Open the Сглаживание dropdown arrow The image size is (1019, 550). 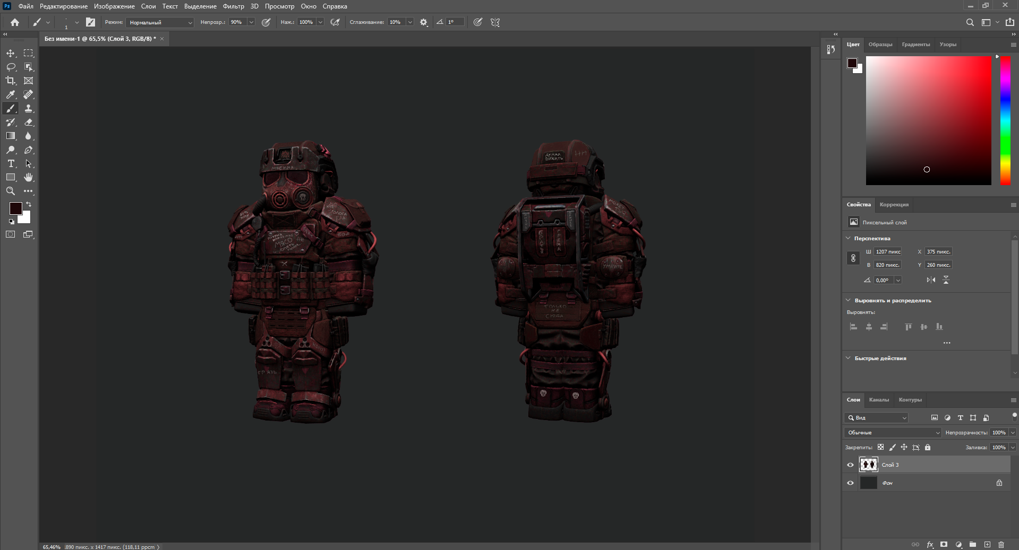click(x=410, y=22)
